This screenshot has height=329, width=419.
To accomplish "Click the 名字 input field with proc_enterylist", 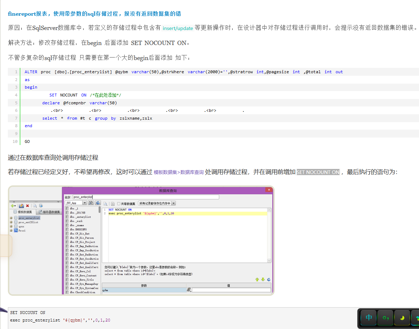I will pos(146,197).
